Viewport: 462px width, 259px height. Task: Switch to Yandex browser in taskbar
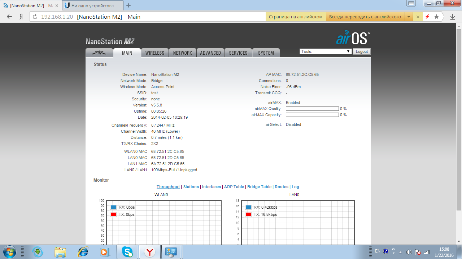click(x=149, y=252)
